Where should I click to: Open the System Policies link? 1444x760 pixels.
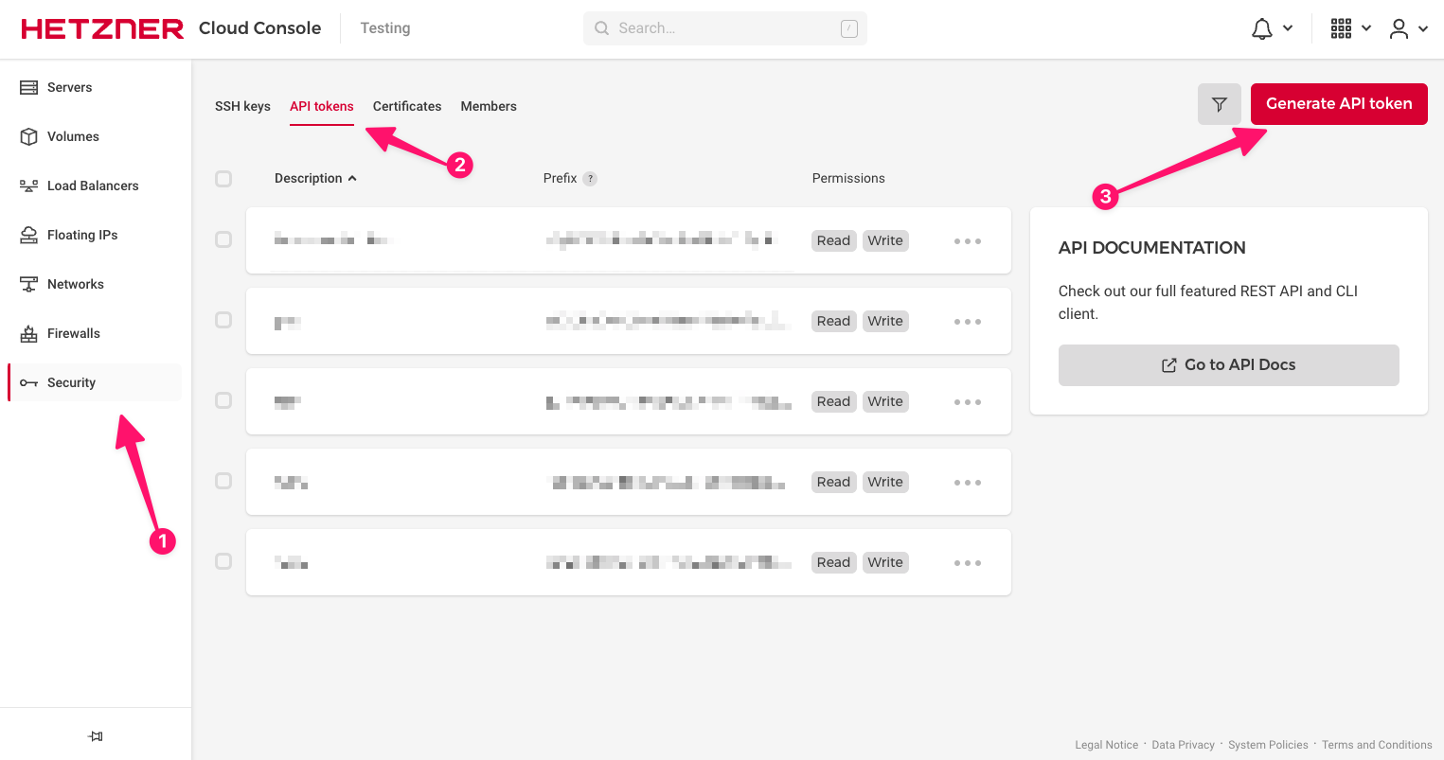[1268, 745]
